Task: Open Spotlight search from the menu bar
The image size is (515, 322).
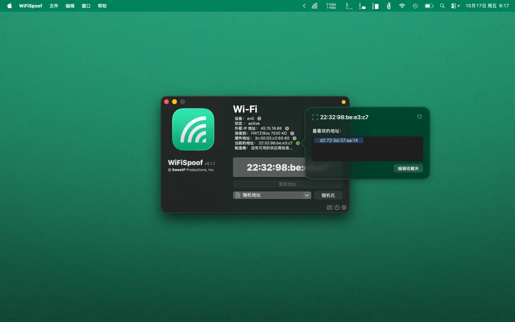Action: point(442,6)
